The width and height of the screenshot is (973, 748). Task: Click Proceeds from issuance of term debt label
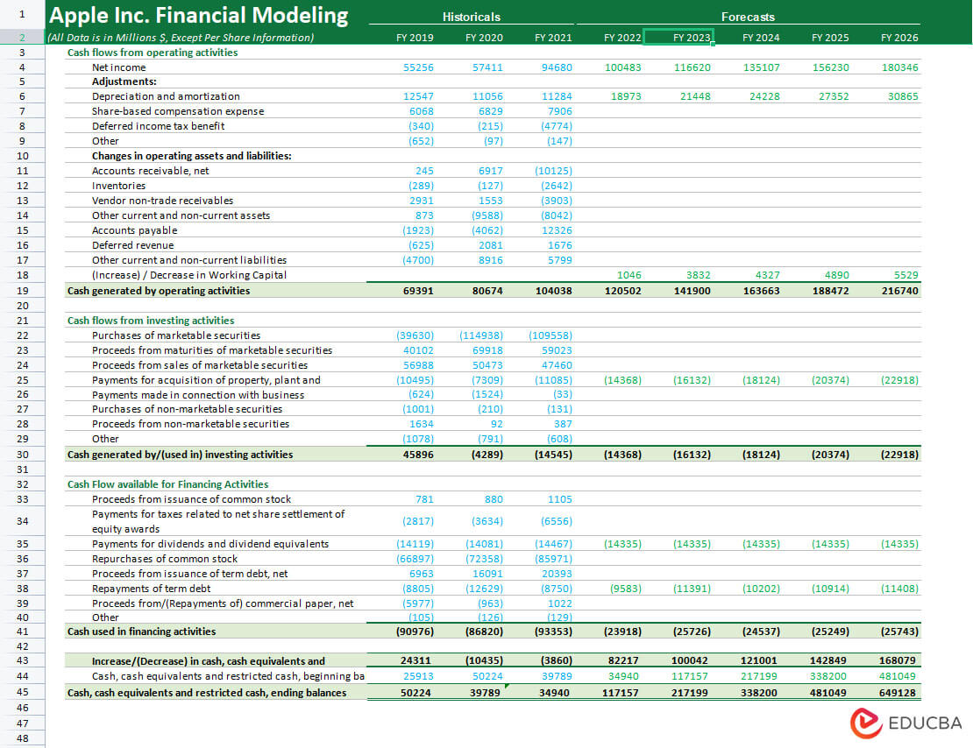(x=190, y=574)
